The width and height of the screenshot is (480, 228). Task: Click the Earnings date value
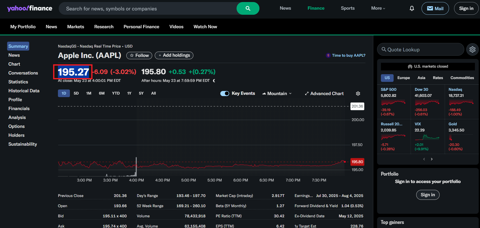point(340,196)
